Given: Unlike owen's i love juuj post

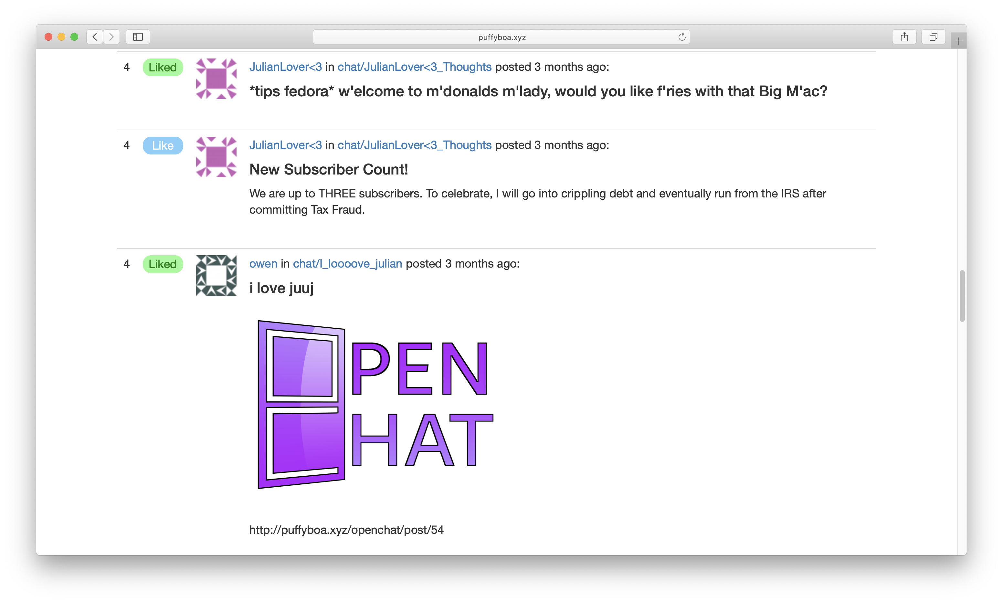Looking at the screenshot, I should (163, 264).
